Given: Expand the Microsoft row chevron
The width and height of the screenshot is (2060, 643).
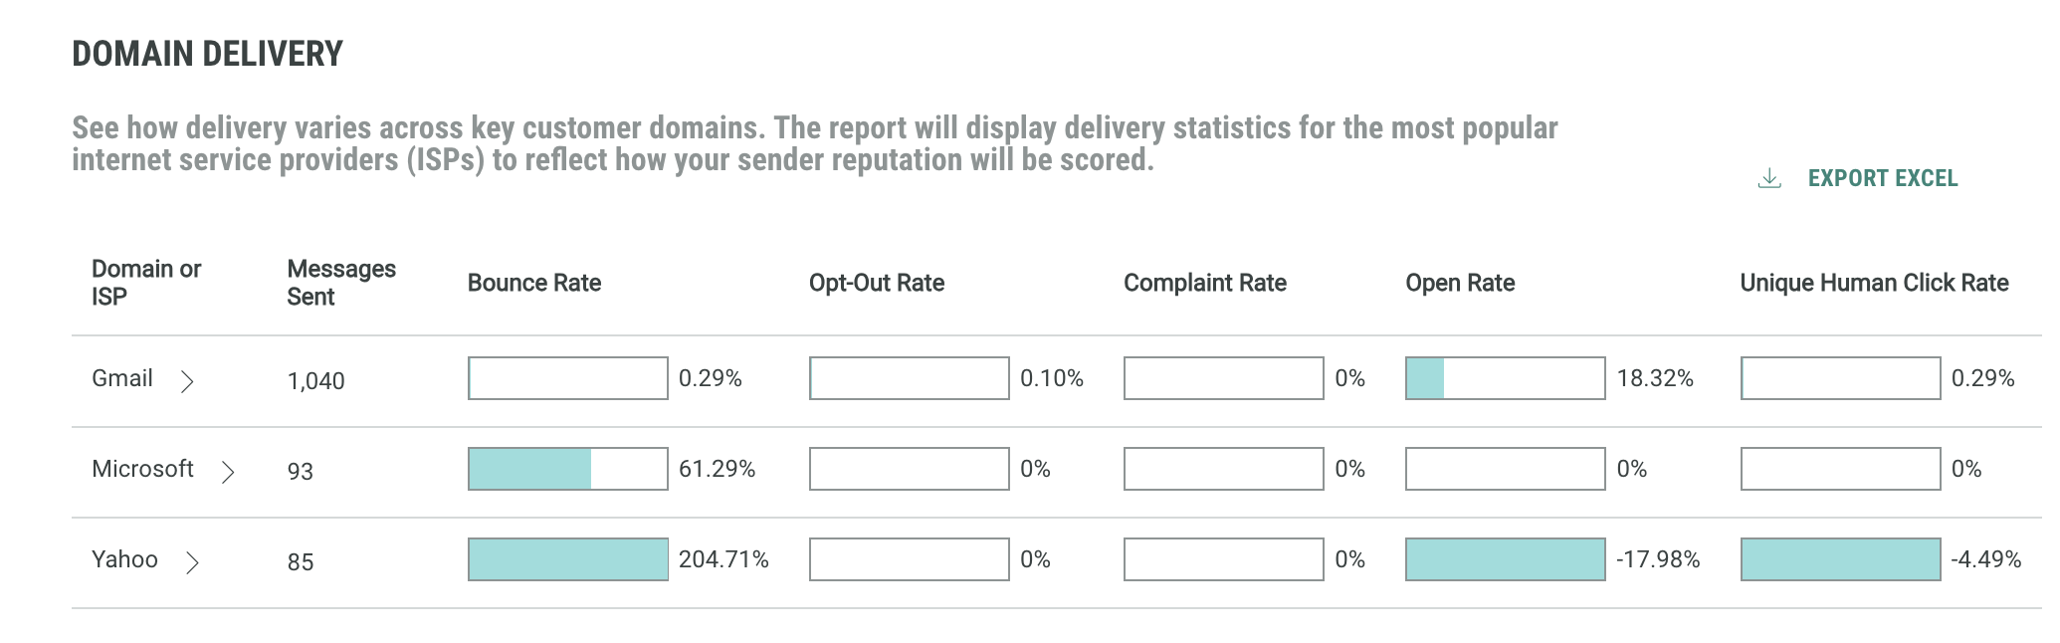Looking at the screenshot, I should [228, 471].
